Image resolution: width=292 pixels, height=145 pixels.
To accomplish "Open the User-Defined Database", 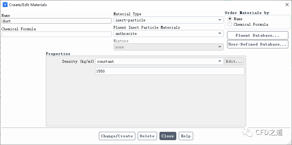I will tap(257, 44).
